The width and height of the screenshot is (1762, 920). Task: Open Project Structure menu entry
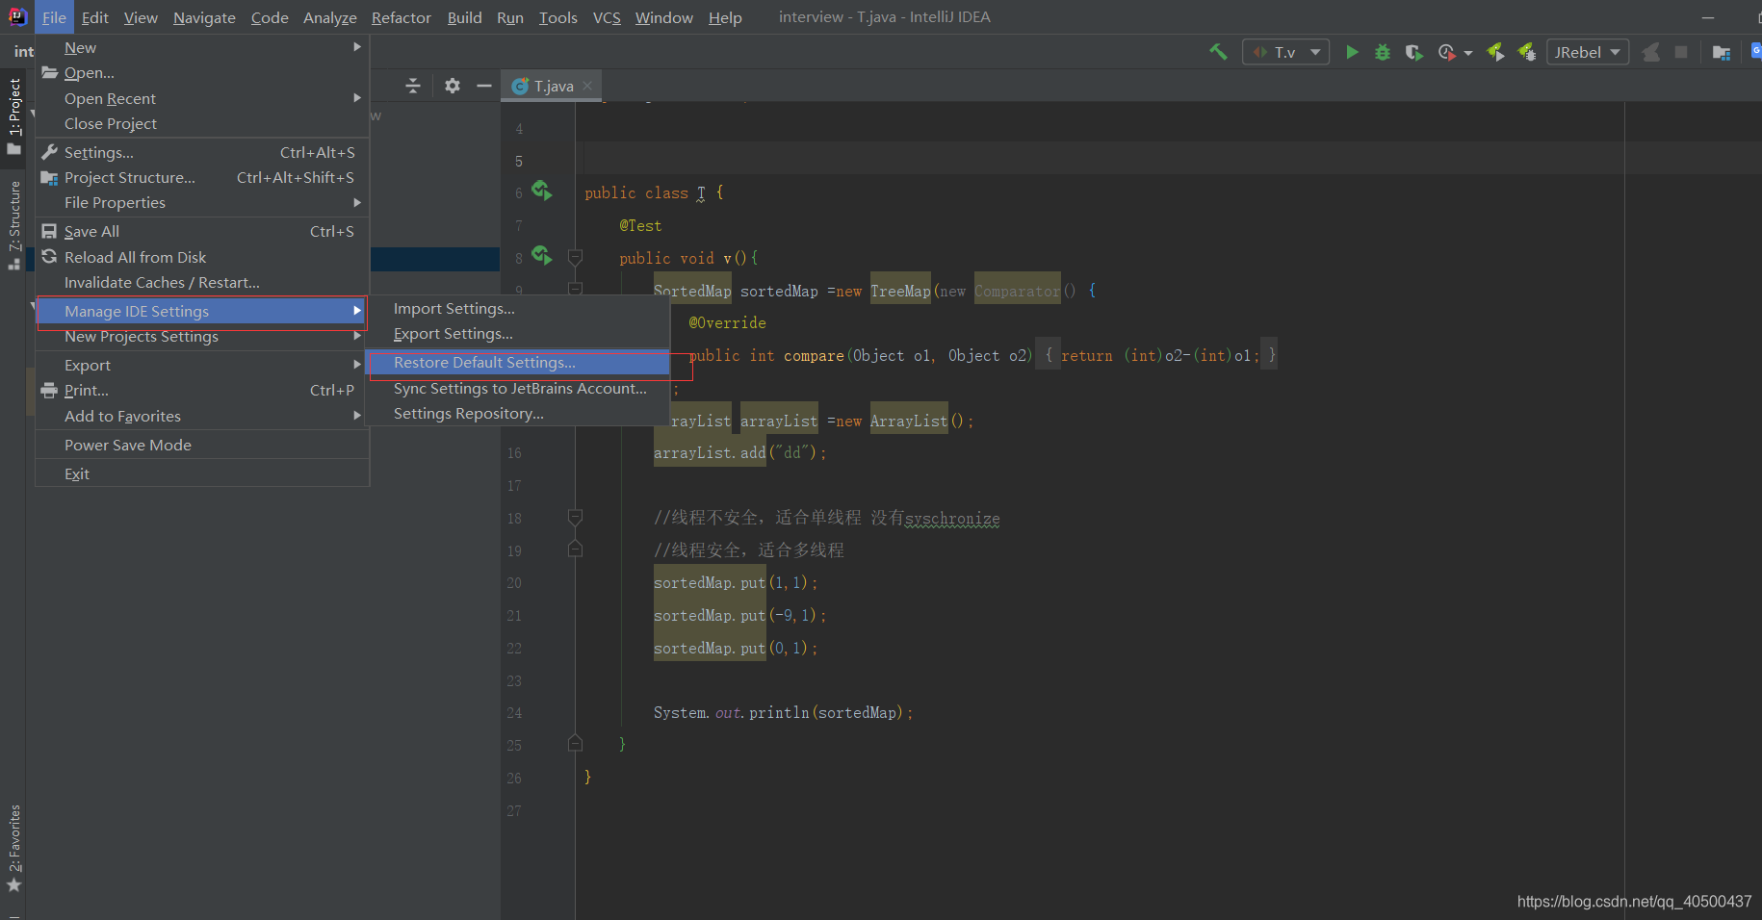tap(202, 177)
